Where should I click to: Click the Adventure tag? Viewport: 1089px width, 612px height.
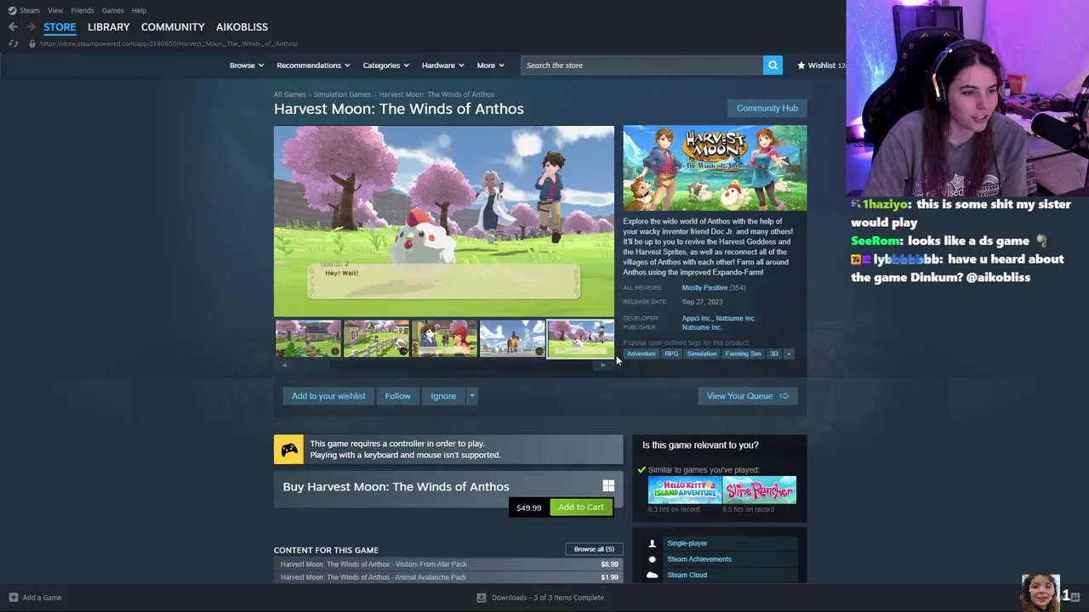pyautogui.click(x=641, y=354)
